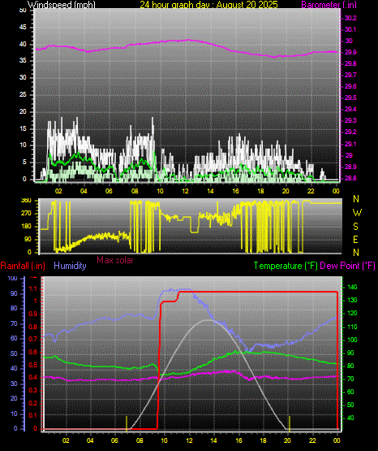
Task: Click the magenta "Dew Point (°F)" legend label
Action: coord(347,266)
